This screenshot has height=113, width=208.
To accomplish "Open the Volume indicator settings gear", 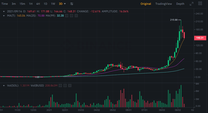I will (x=65, y=85).
